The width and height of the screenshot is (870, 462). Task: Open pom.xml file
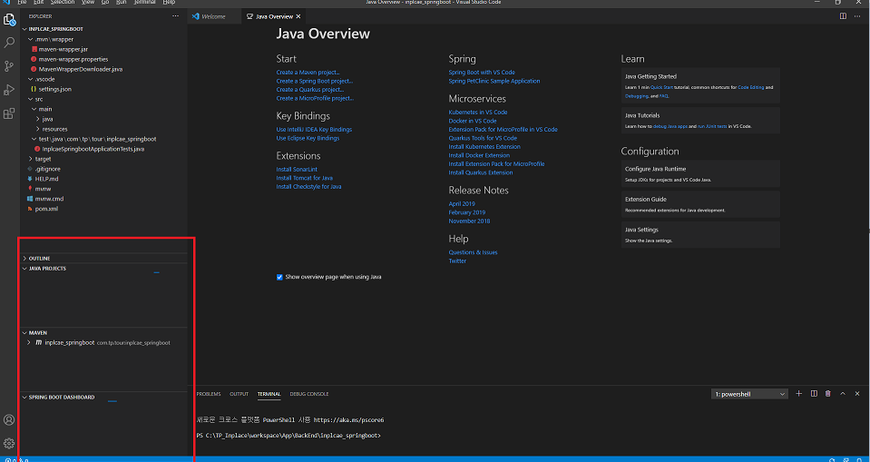click(x=46, y=209)
